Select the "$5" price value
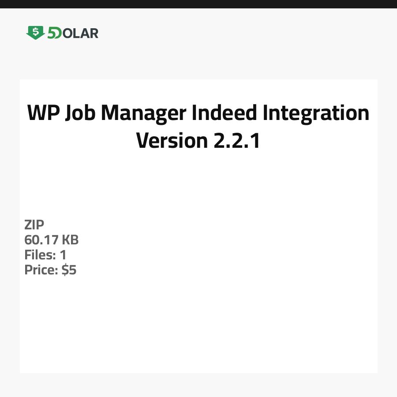Image resolution: width=397 pixels, height=397 pixels. point(69,270)
